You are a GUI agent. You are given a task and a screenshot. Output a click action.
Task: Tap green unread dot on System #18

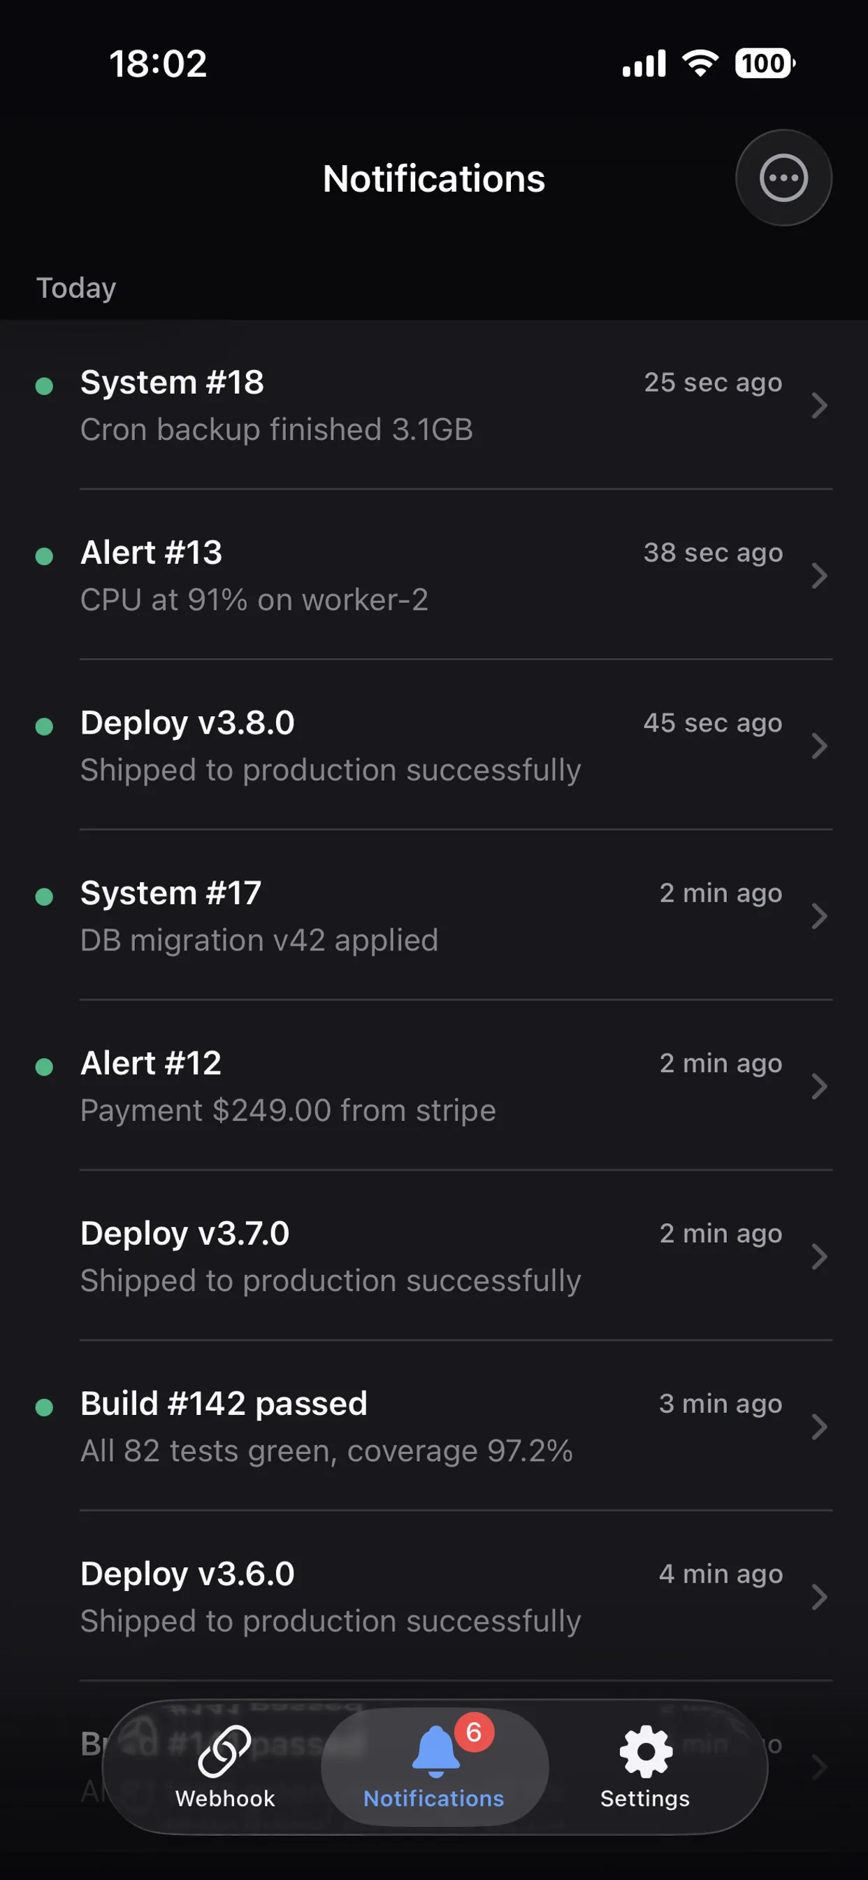(x=45, y=385)
